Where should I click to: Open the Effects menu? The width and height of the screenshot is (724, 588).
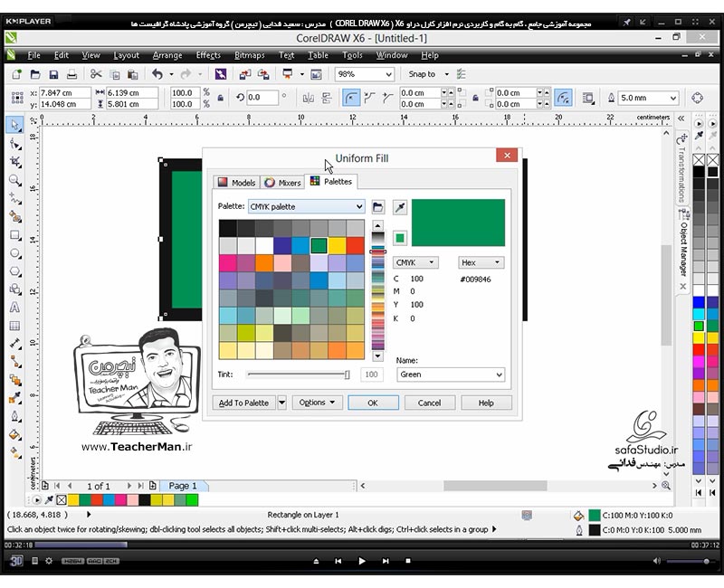[x=208, y=55]
